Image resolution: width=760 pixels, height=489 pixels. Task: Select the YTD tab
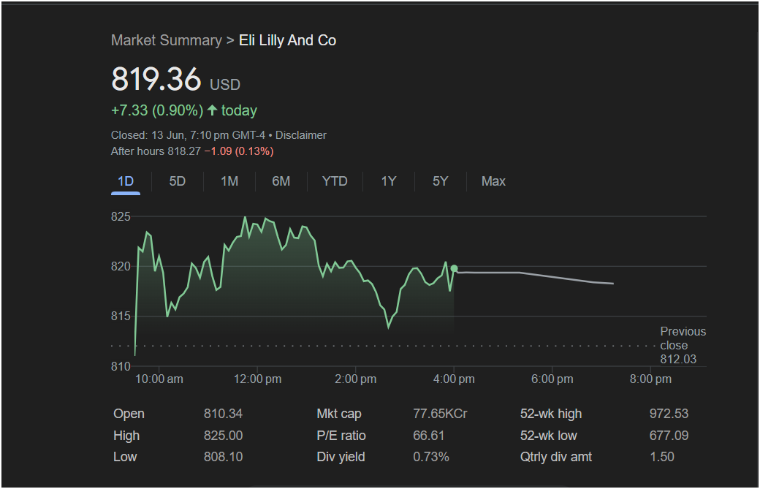335,182
